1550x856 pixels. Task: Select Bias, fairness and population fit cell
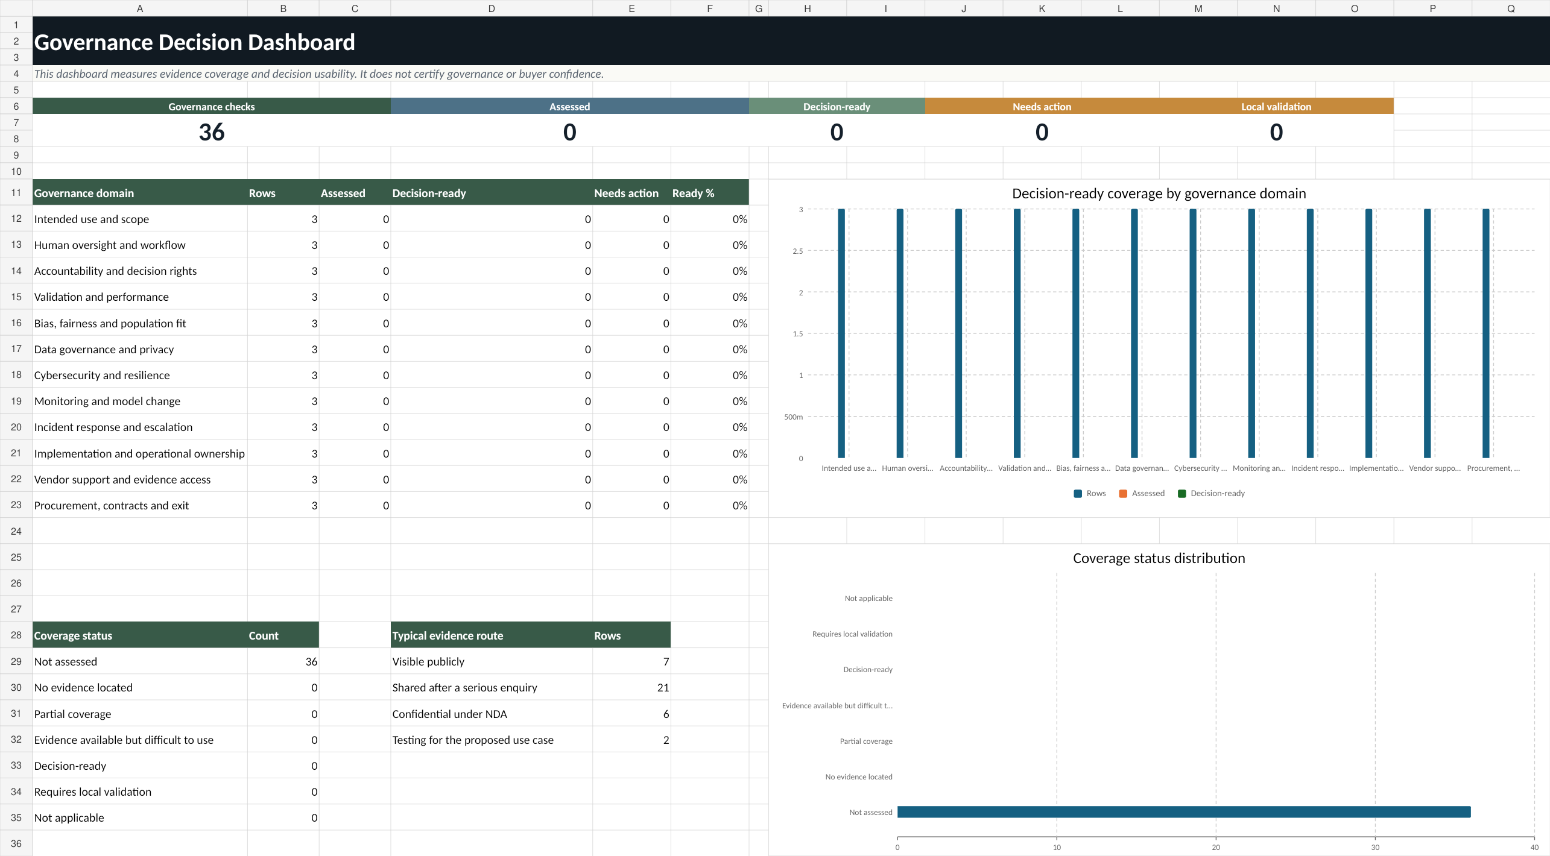(x=140, y=323)
